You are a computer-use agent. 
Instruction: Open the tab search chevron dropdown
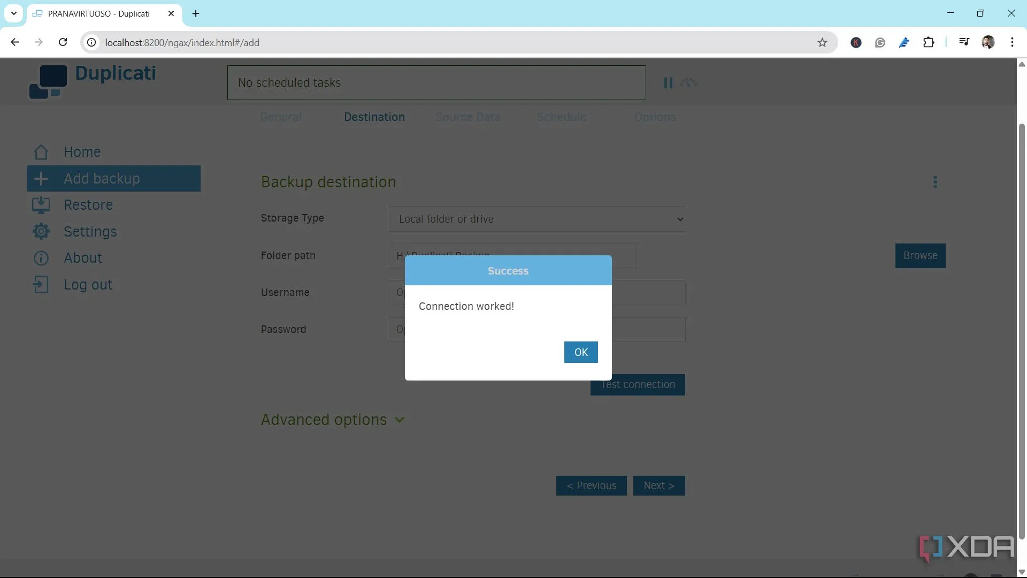14,13
